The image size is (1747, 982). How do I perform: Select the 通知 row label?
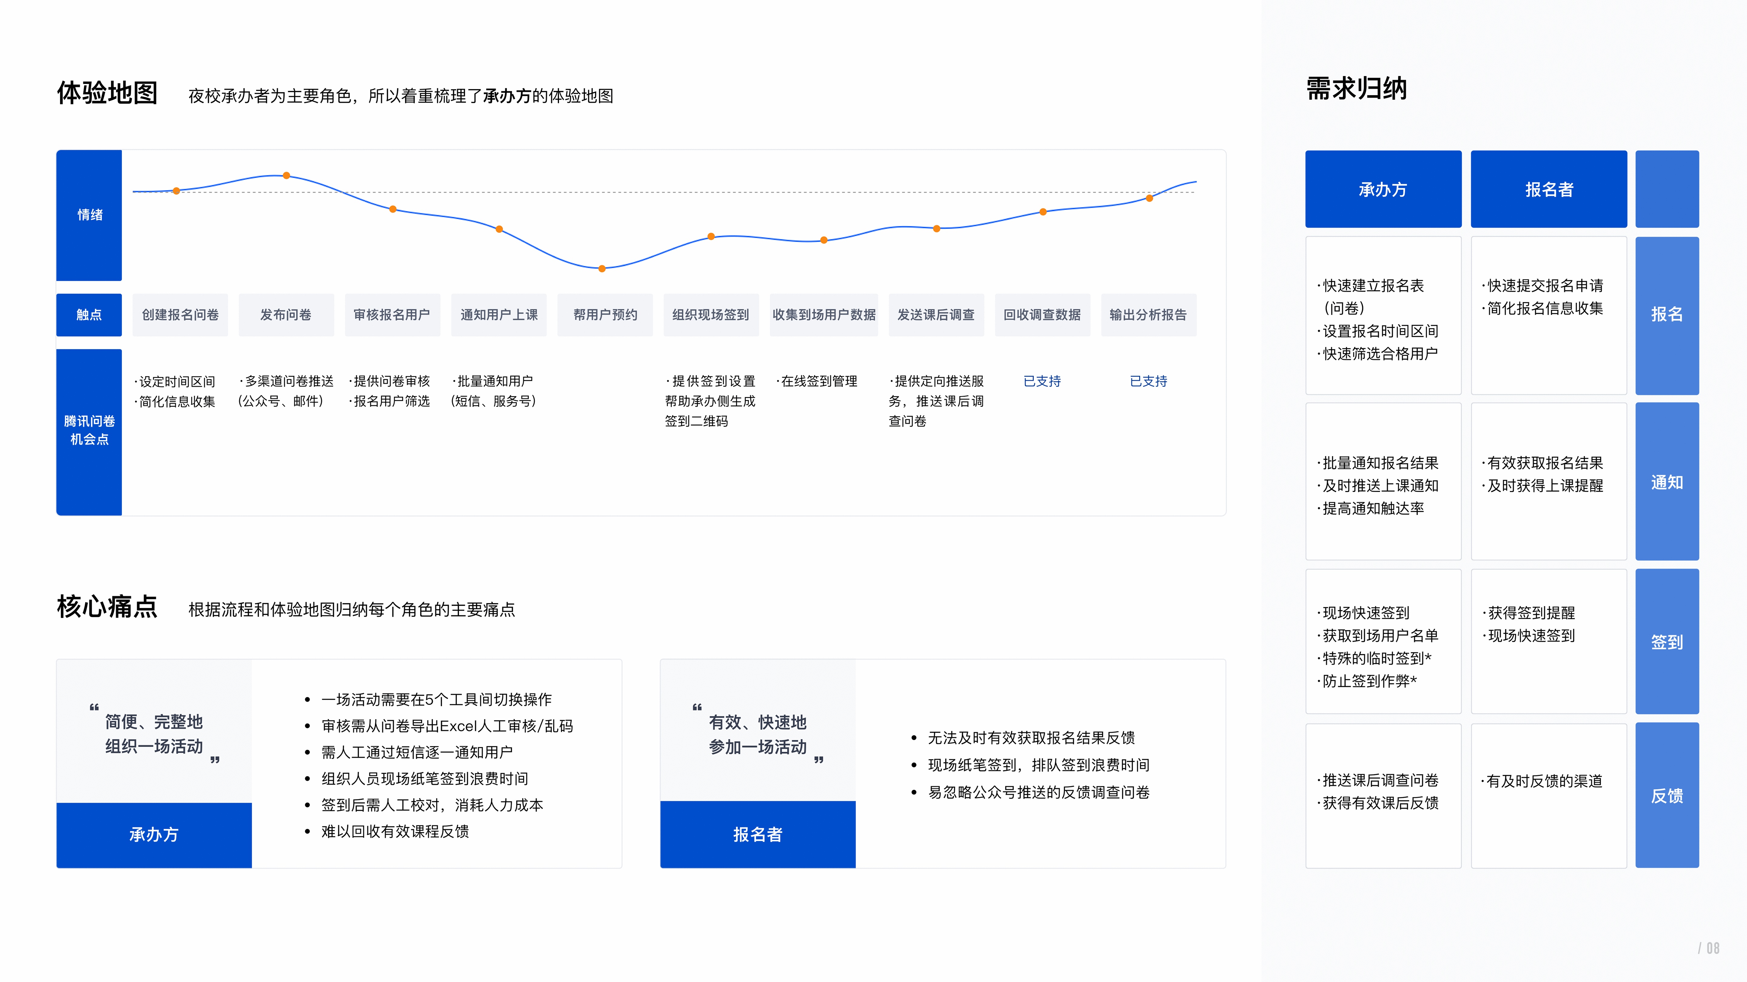tap(1666, 482)
